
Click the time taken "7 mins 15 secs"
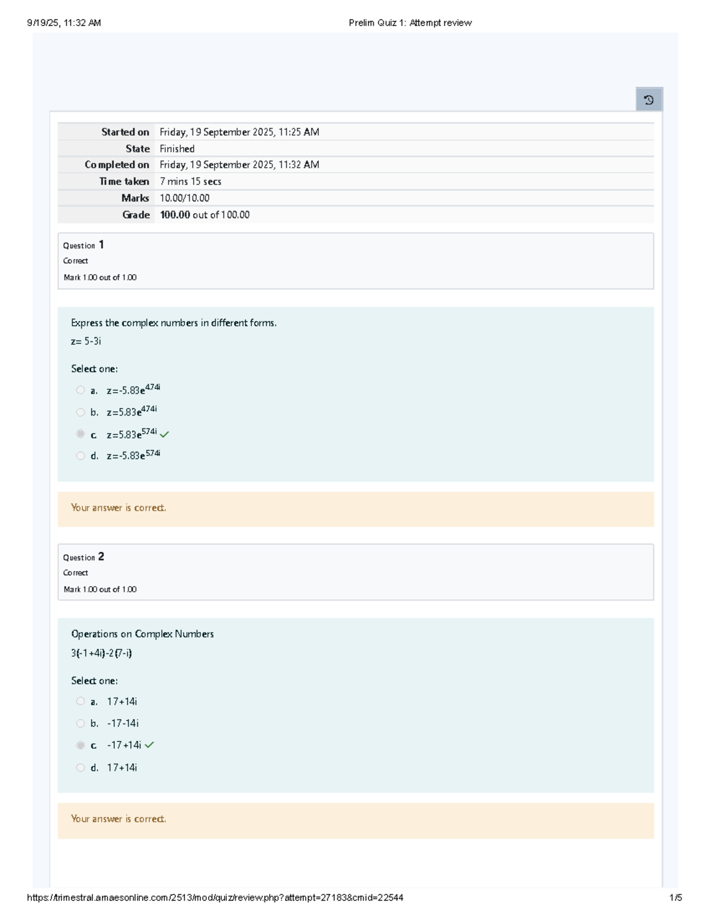pos(190,181)
